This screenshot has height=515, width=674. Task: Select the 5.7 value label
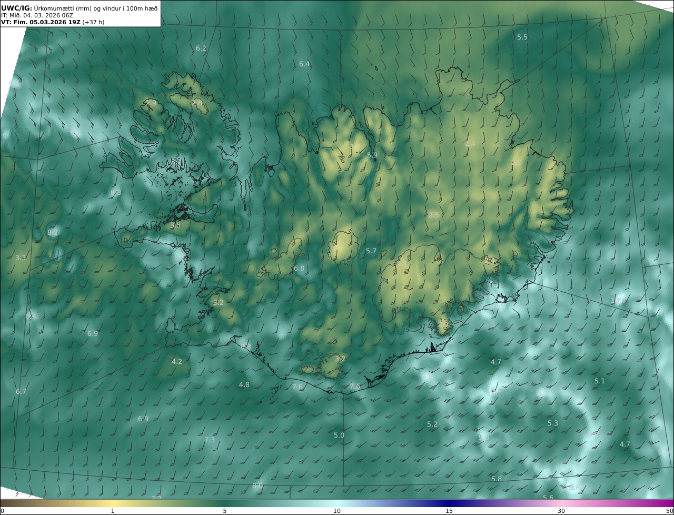[371, 251]
